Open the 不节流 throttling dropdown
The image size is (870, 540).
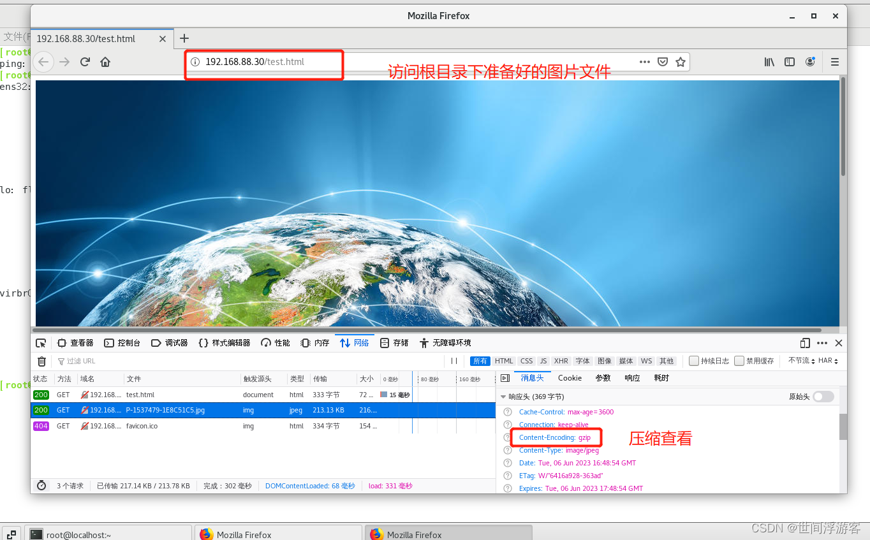(801, 361)
